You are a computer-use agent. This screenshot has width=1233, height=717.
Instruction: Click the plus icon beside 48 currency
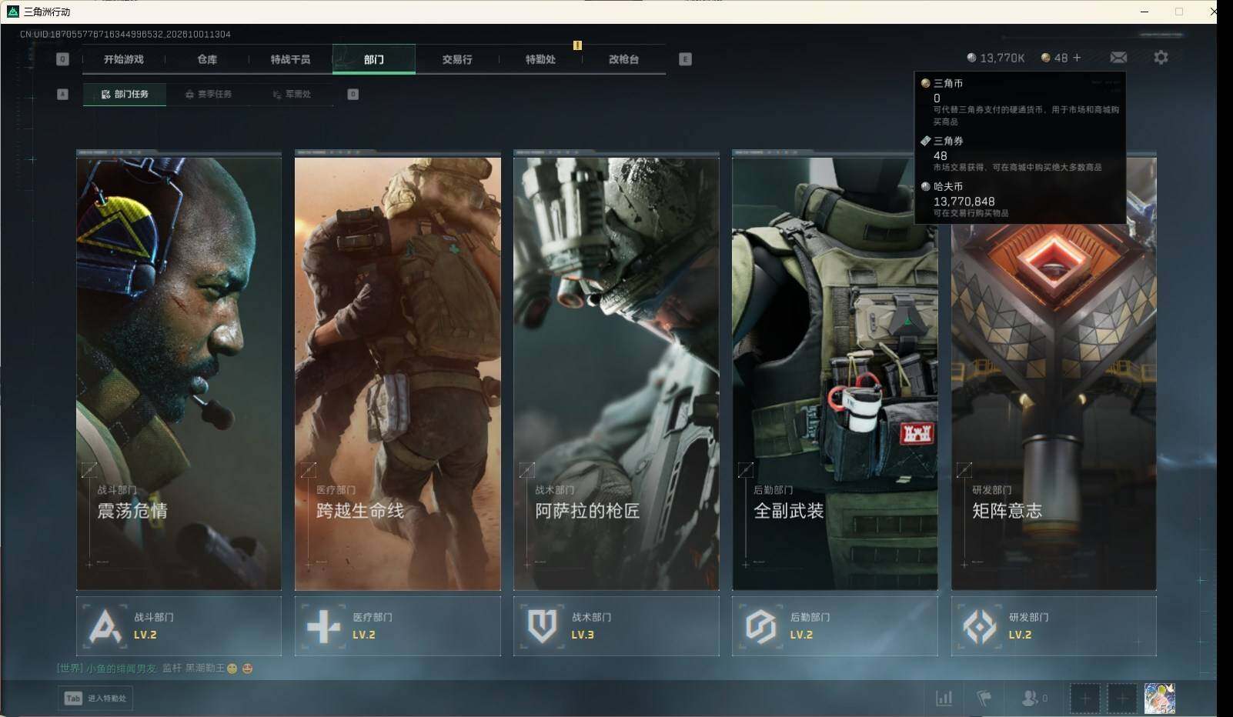click(x=1077, y=58)
